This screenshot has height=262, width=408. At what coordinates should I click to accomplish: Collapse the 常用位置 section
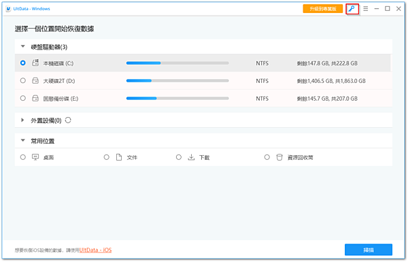[23, 140]
